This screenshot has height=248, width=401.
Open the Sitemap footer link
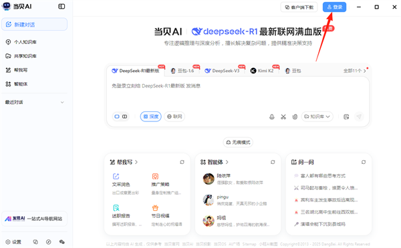[249, 244]
